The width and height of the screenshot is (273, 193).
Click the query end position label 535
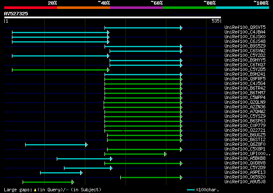[215, 21]
